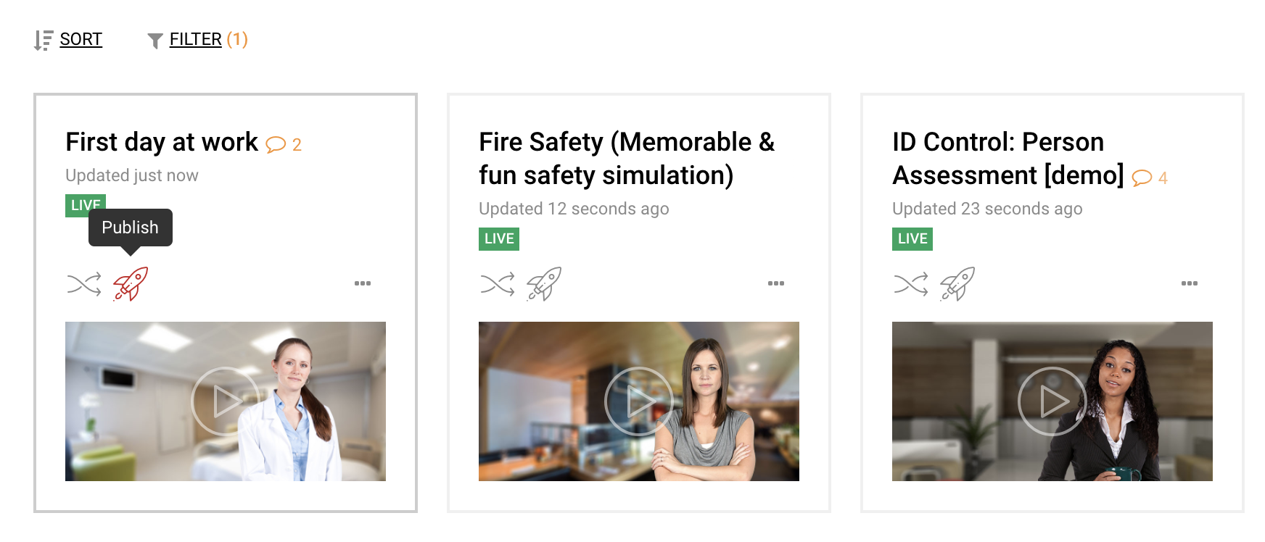
Task: Click the shuffle icon on First day at work
Action: click(84, 284)
